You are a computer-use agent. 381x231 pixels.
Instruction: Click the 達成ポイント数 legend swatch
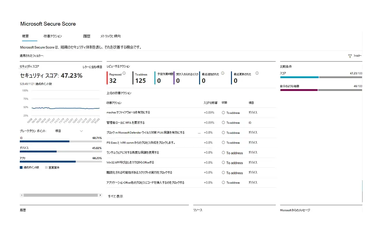pos(21,168)
